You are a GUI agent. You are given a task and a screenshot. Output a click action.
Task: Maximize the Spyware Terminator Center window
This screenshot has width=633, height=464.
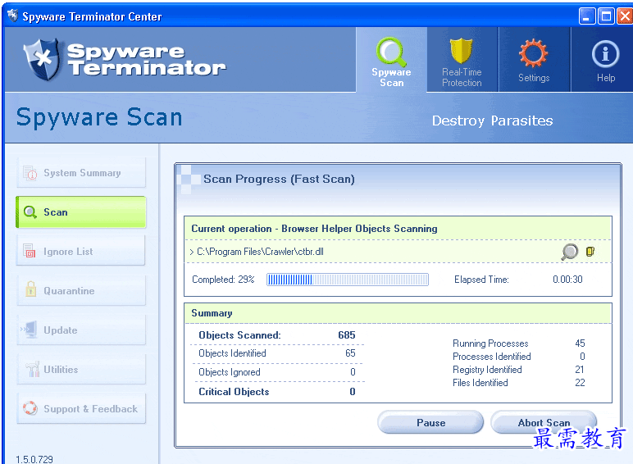(606, 16)
